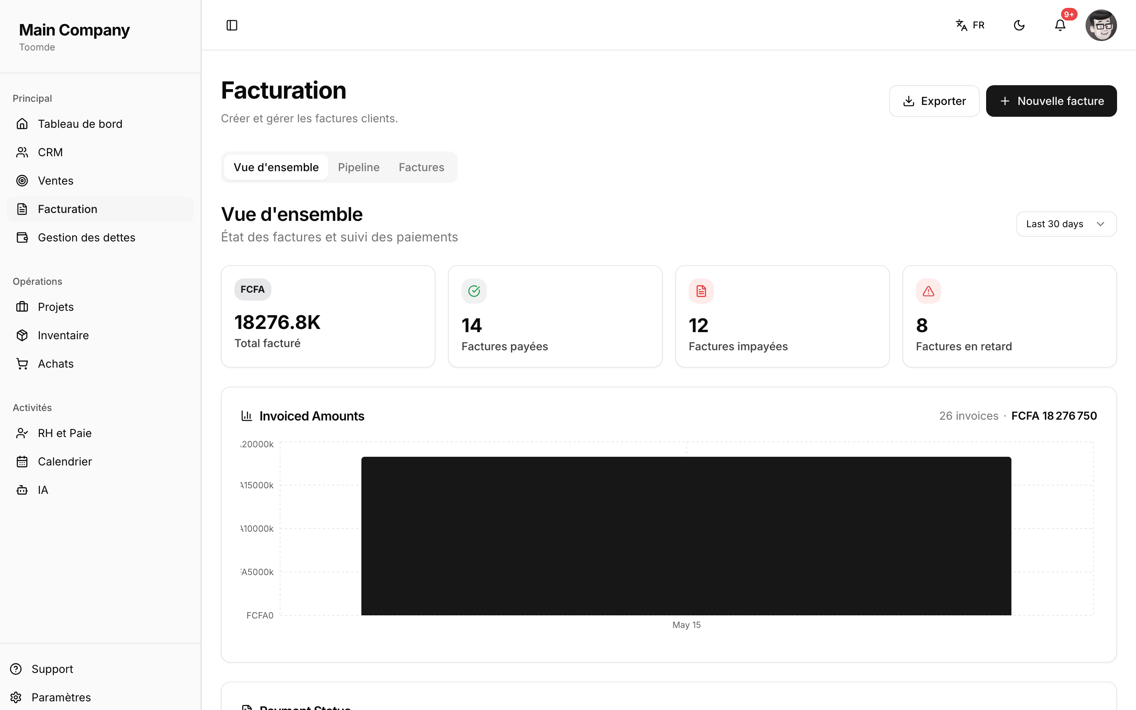Click the Facturation document icon in sidebar
Viewport: 1136px width, 710px height.
[x=22, y=209]
